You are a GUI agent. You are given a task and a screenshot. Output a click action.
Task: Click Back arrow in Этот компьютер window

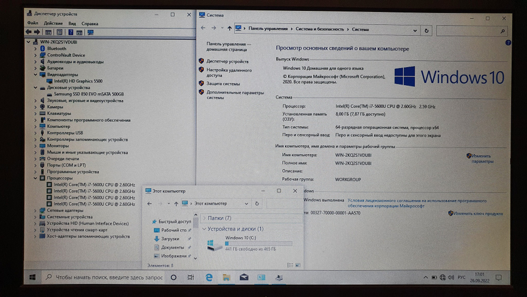(150, 204)
